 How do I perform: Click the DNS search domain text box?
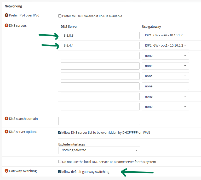coord(99,121)
